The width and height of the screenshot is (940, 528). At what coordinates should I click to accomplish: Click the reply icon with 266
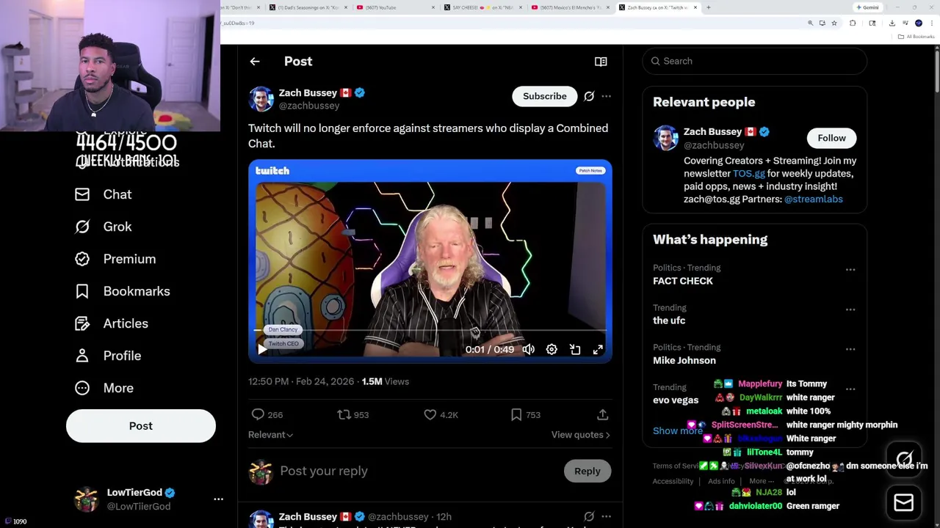[258, 414]
